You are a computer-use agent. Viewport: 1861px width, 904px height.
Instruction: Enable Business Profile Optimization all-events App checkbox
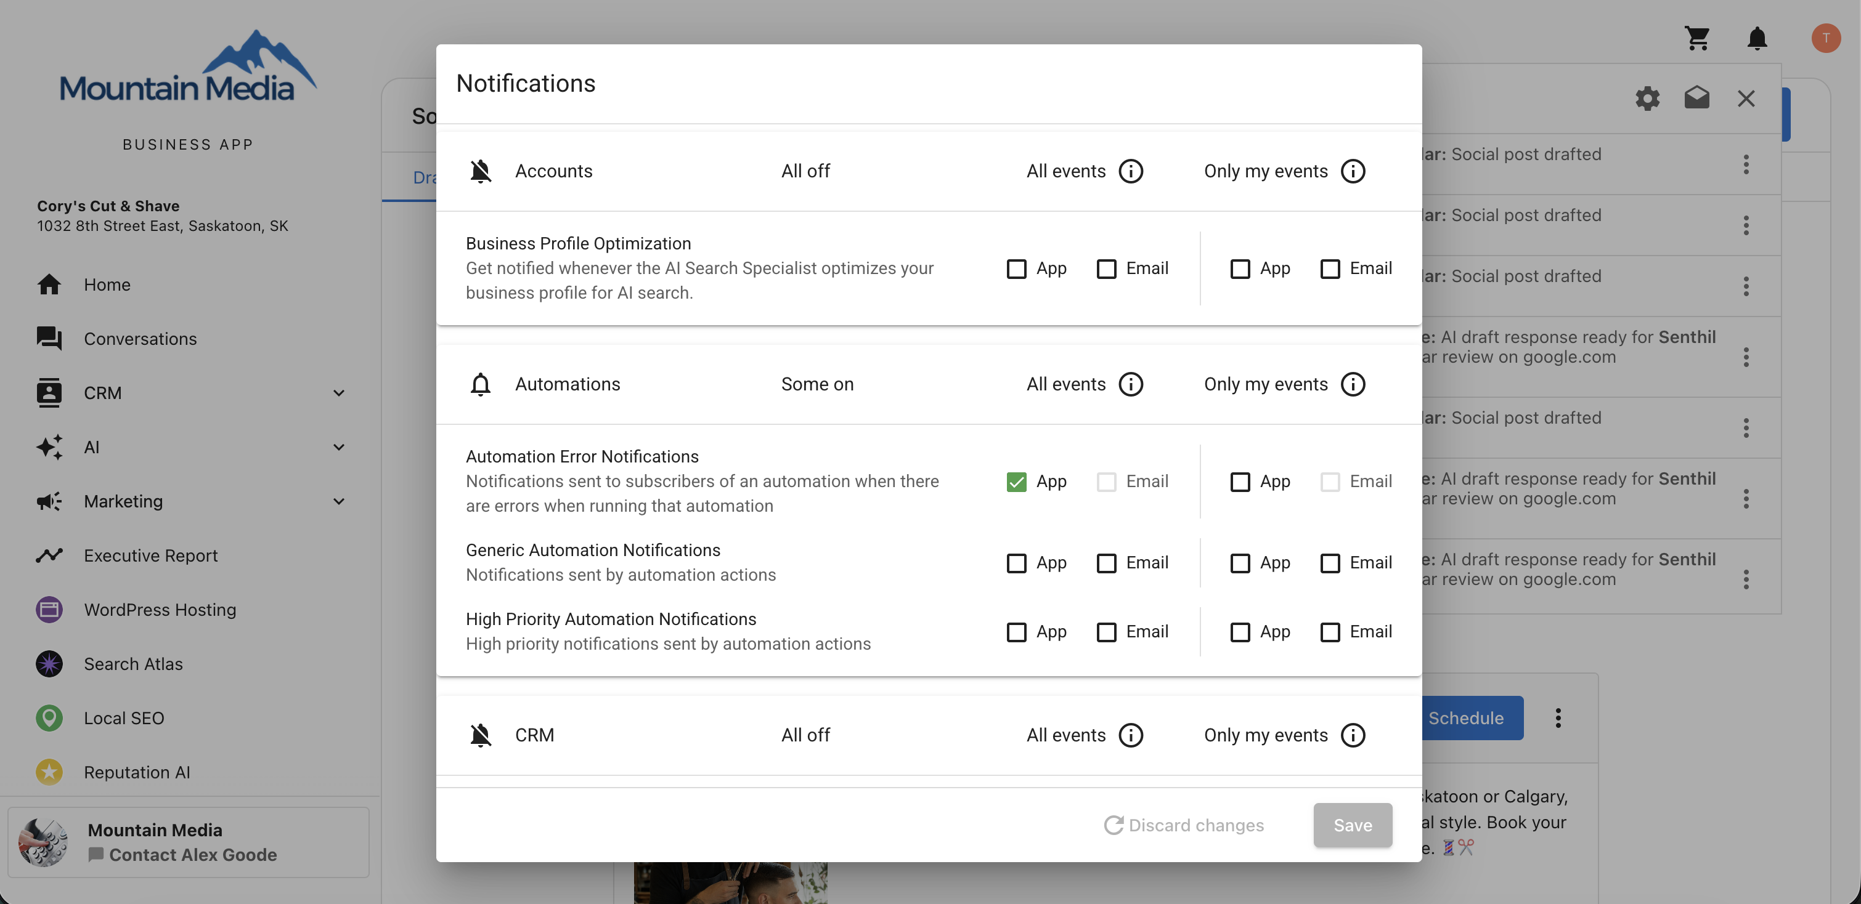[x=1017, y=268]
